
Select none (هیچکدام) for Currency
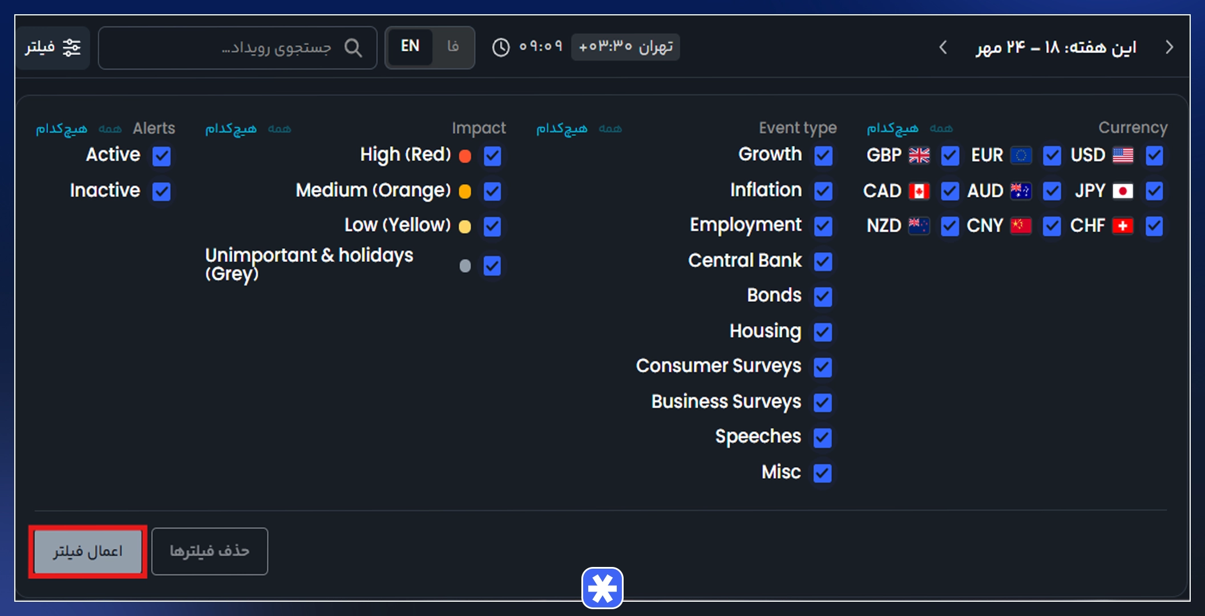pos(892,129)
